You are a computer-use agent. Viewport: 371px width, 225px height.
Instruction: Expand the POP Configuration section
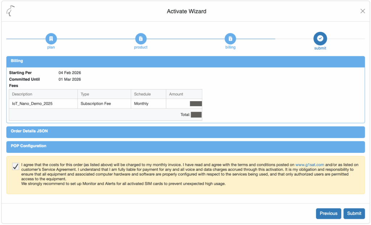tap(185, 147)
